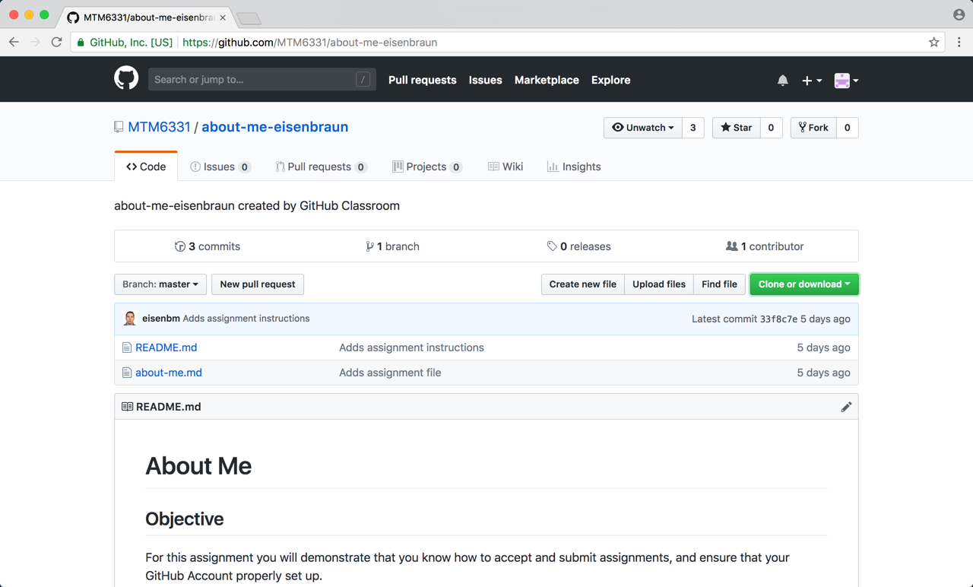973x587 pixels.
Task: Open the new tab button
Action: (x=249, y=18)
